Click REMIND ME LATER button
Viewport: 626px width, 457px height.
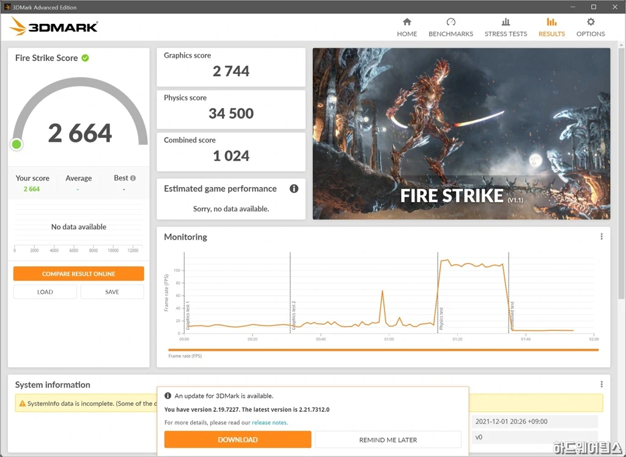[x=388, y=439]
